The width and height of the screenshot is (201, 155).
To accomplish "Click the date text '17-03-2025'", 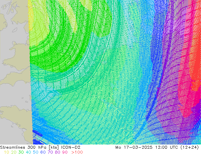I will coord(138,147).
